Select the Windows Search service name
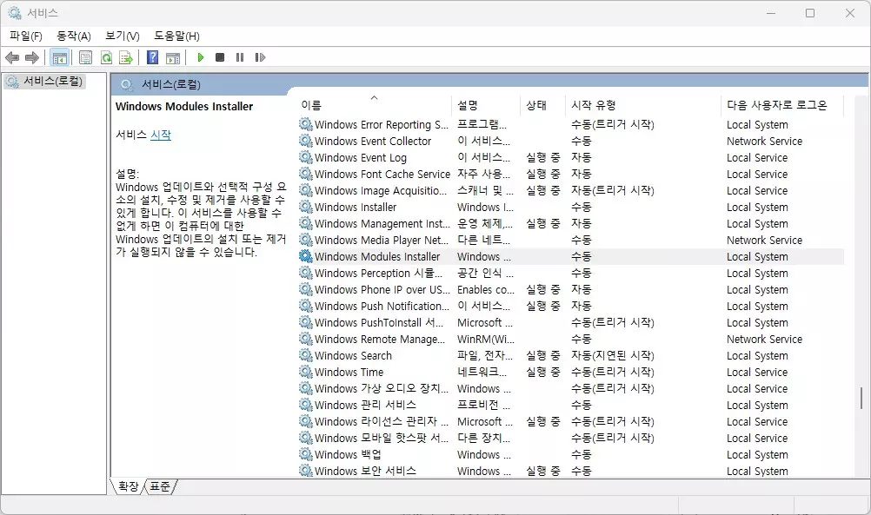Screen dimensions: 871x515 [353, 356]
